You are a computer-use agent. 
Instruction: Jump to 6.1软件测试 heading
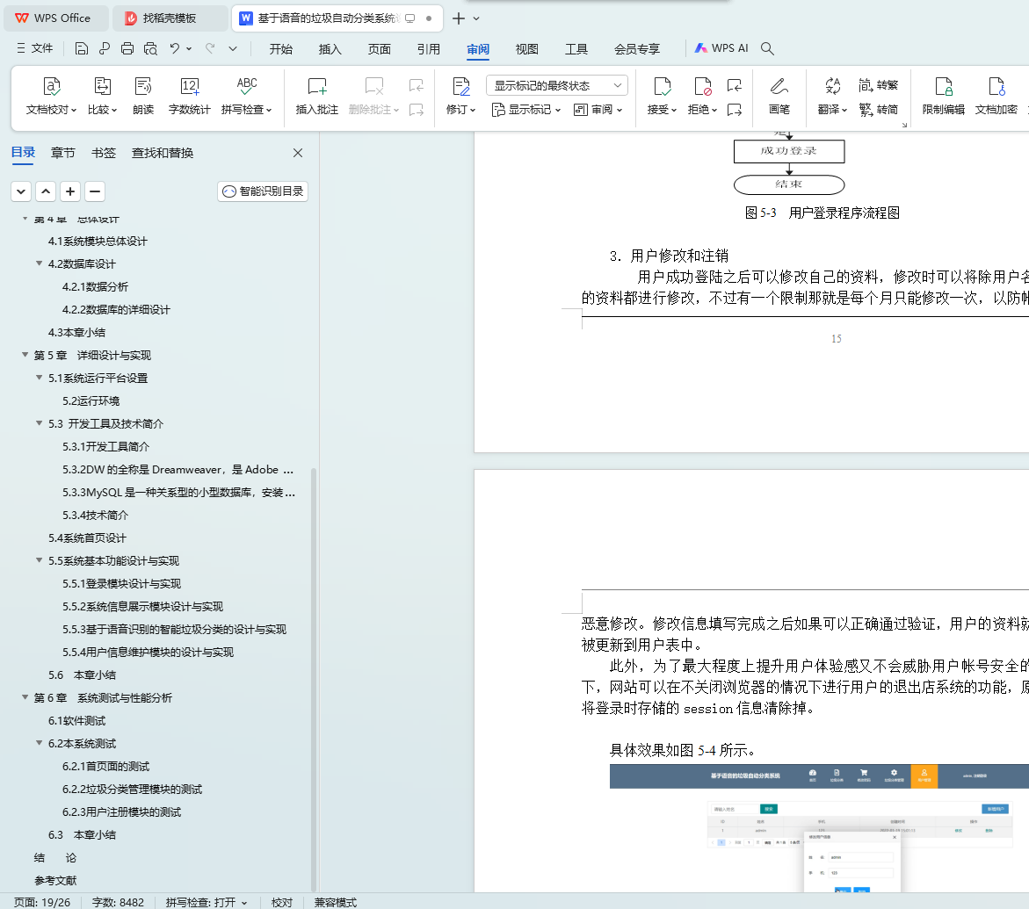(x=76, y=721)
